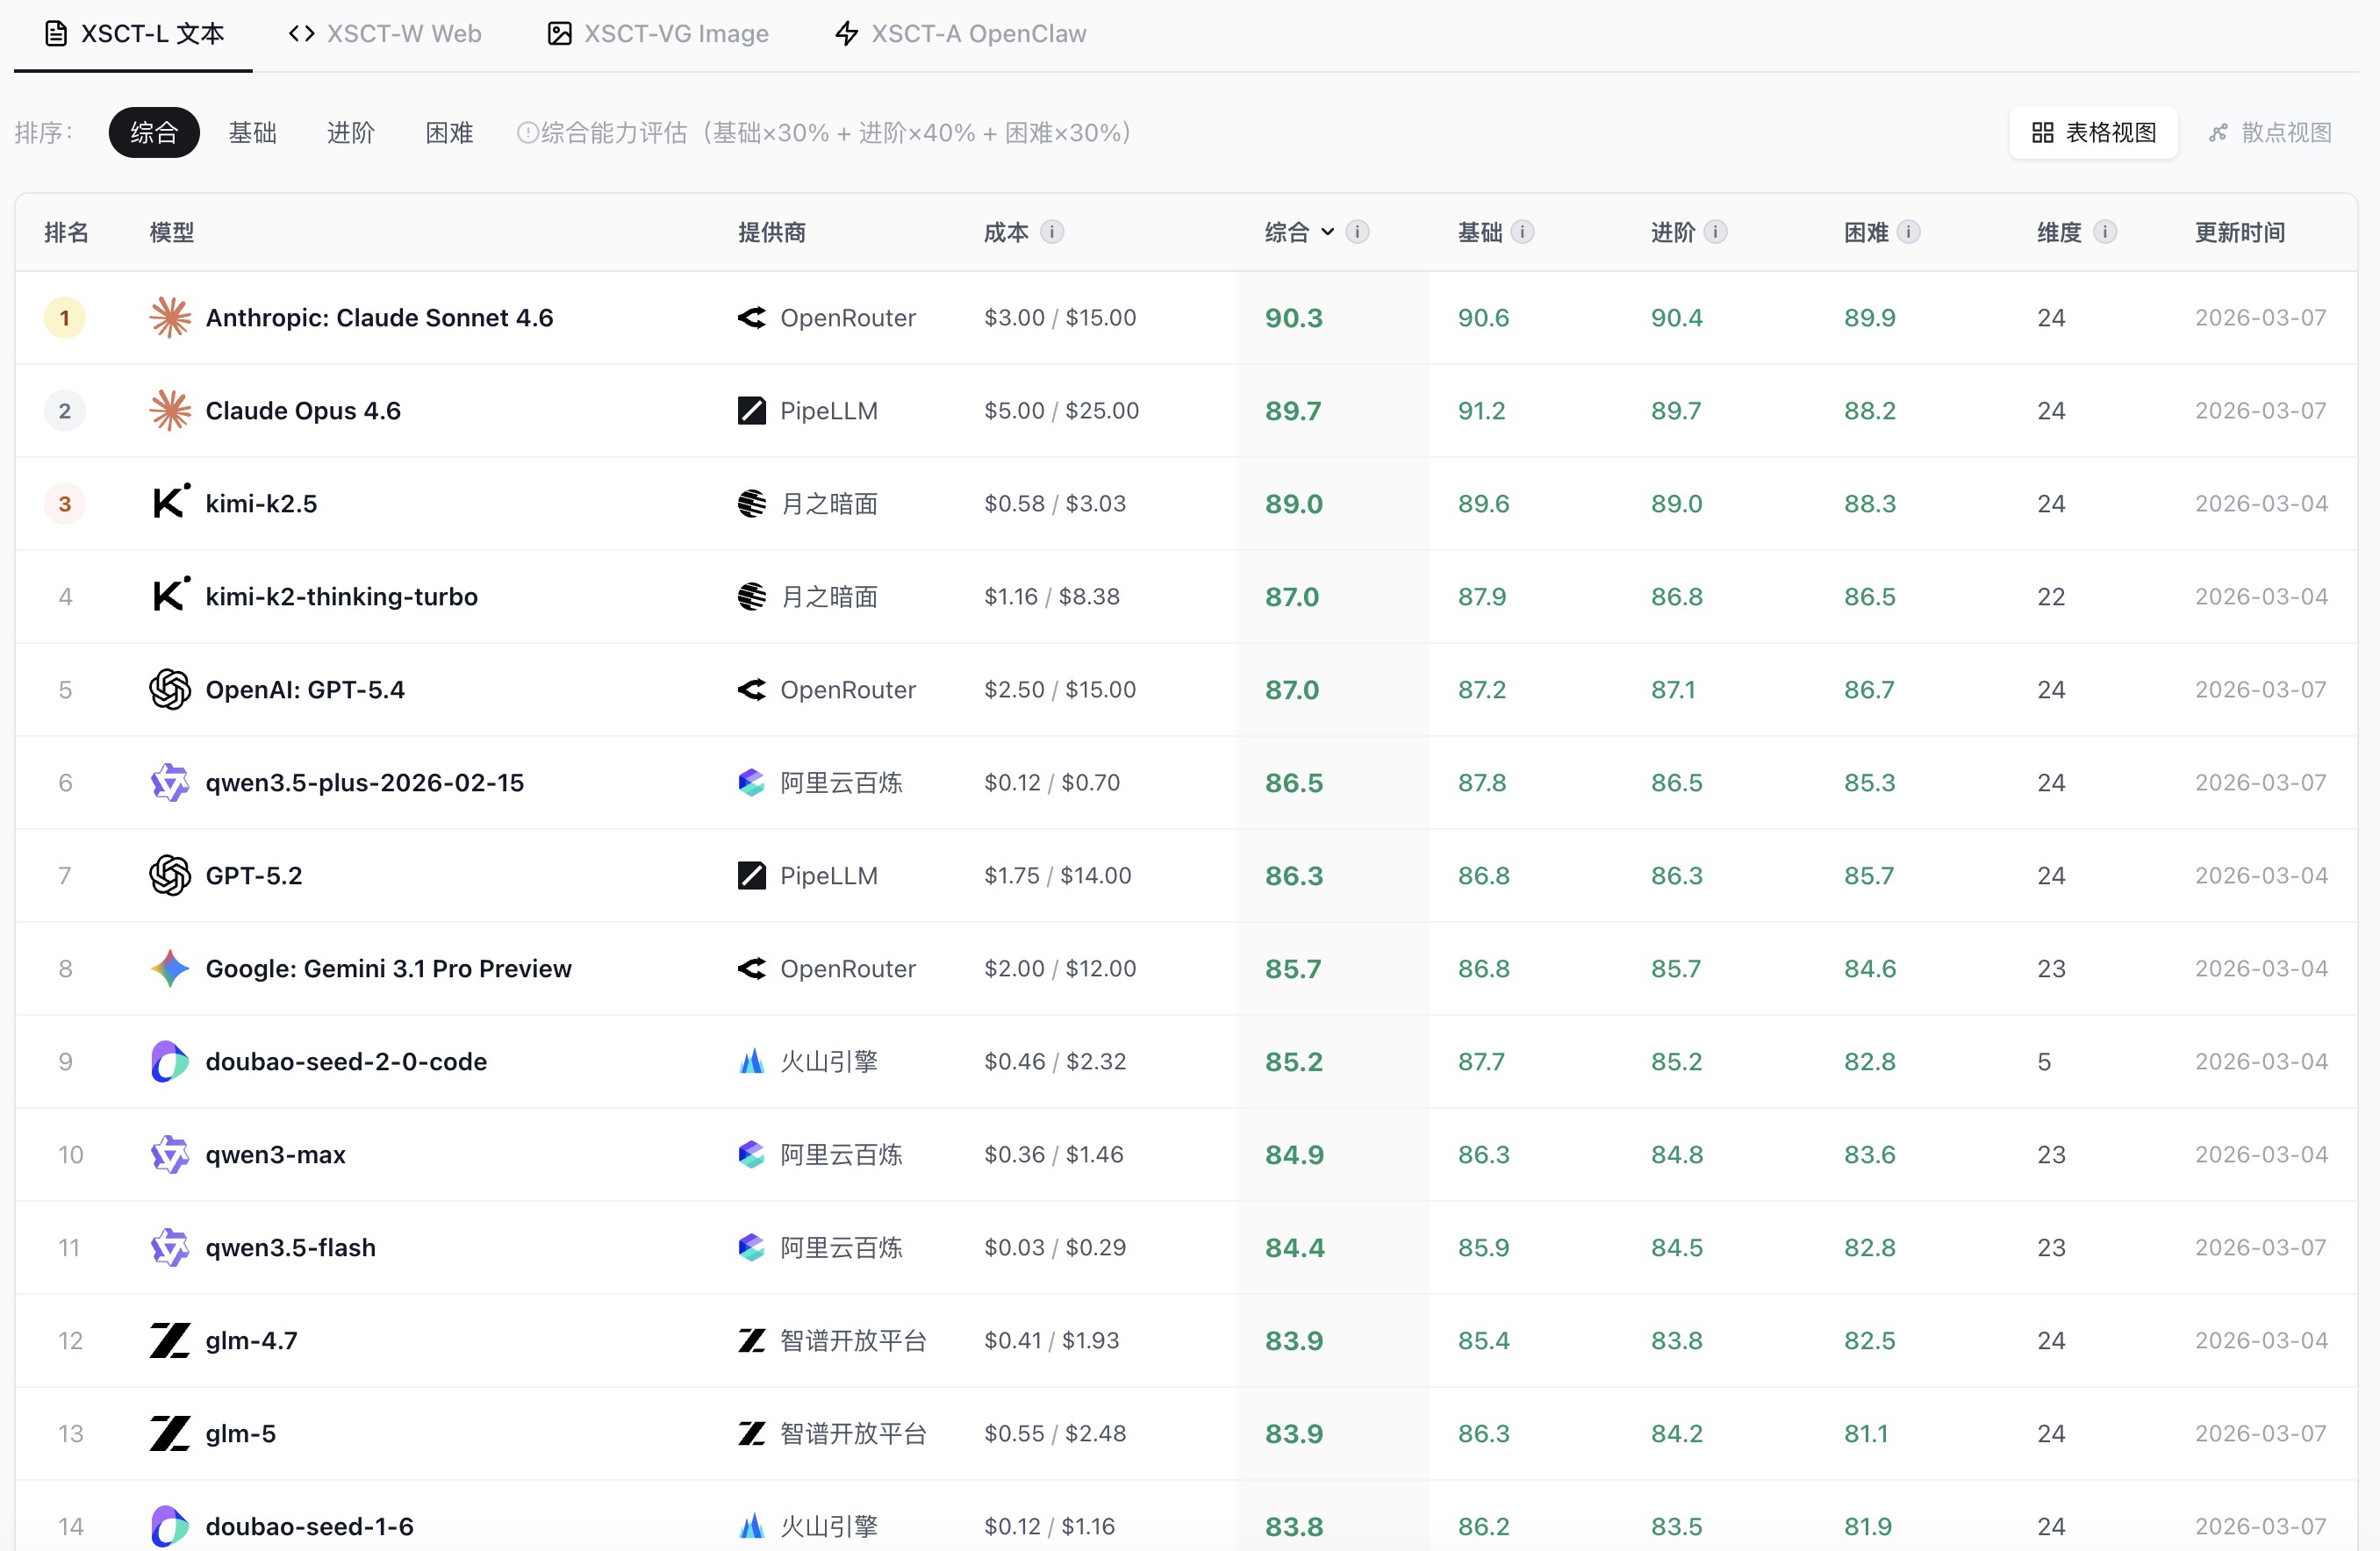Click the Claude Sonnet 4.6 starburst logo
2380x1551 pixels.
(x=170, y=318)
